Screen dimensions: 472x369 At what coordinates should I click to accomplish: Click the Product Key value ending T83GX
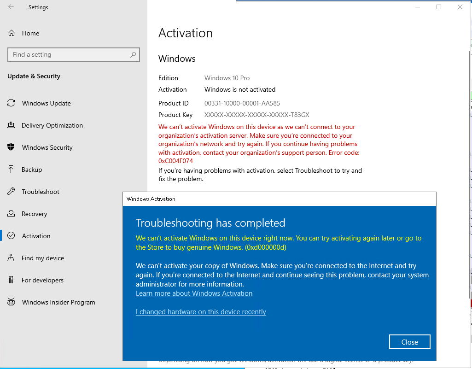257,115
